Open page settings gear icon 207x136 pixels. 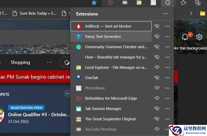pyautogui.click(x=199, y=37)
